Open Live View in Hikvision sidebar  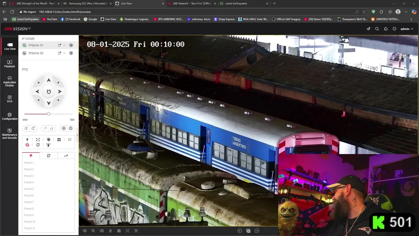pos(10,47)
